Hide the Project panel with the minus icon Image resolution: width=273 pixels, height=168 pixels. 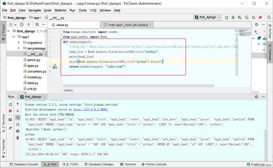tap(44, 24)
